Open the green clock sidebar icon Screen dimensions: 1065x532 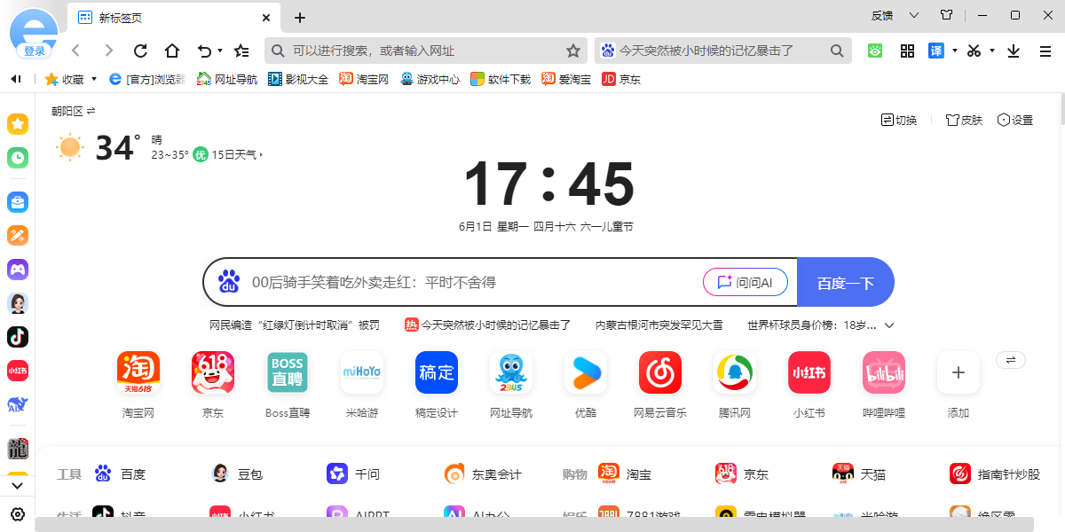(x=18, y=158)
